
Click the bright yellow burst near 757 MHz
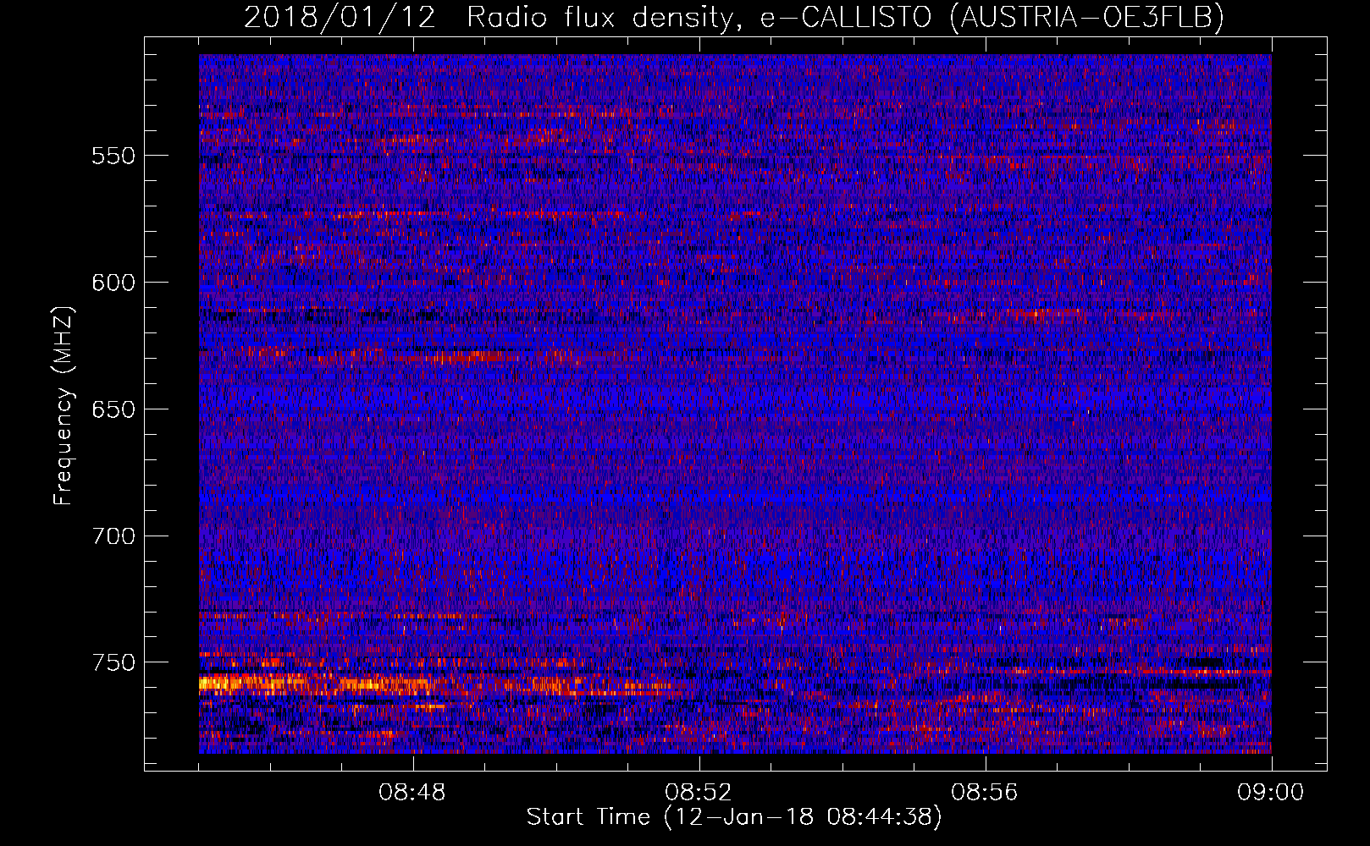(254, 683)
